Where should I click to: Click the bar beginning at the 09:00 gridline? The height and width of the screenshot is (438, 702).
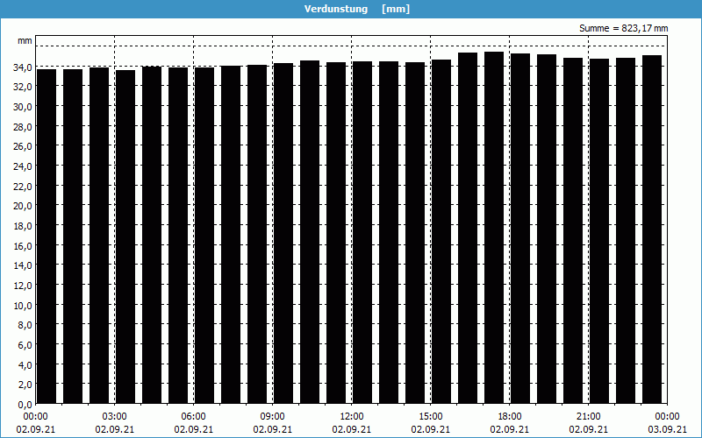[x=283, y=233]
